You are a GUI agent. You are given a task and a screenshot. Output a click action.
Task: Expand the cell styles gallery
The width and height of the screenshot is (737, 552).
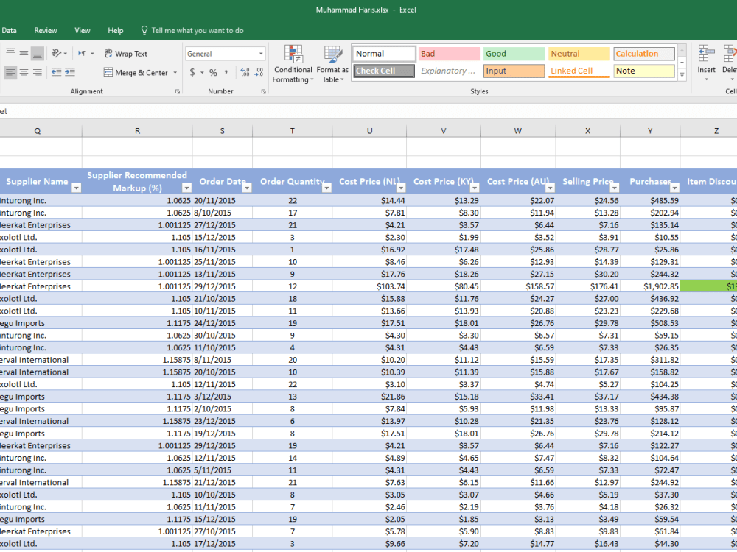(682, 75)
